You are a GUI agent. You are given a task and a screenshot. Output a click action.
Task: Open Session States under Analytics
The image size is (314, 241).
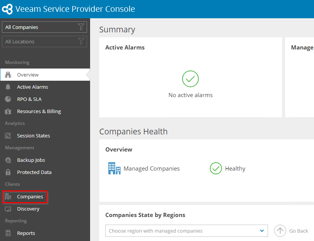(x=33, y=136)
